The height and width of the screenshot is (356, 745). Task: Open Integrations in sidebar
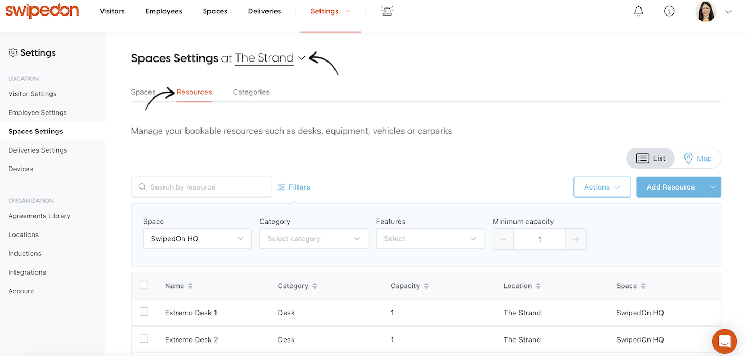coord(27,272)
